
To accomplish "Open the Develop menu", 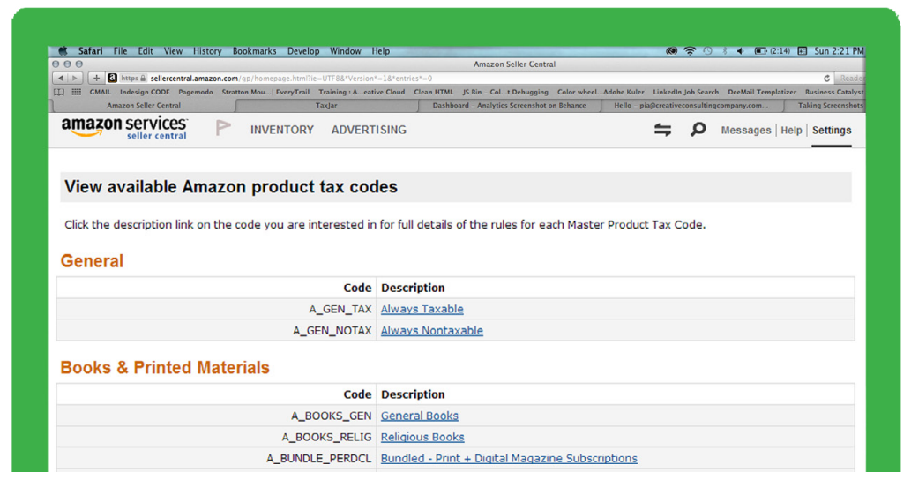I will tap(303, 51).
